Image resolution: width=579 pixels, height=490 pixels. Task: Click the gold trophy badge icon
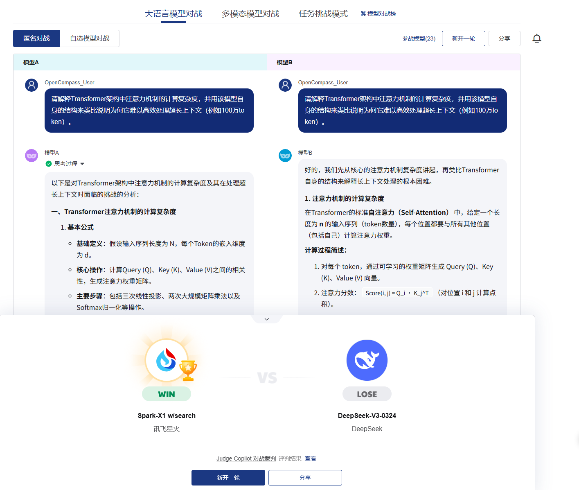[x=188, y=370]
